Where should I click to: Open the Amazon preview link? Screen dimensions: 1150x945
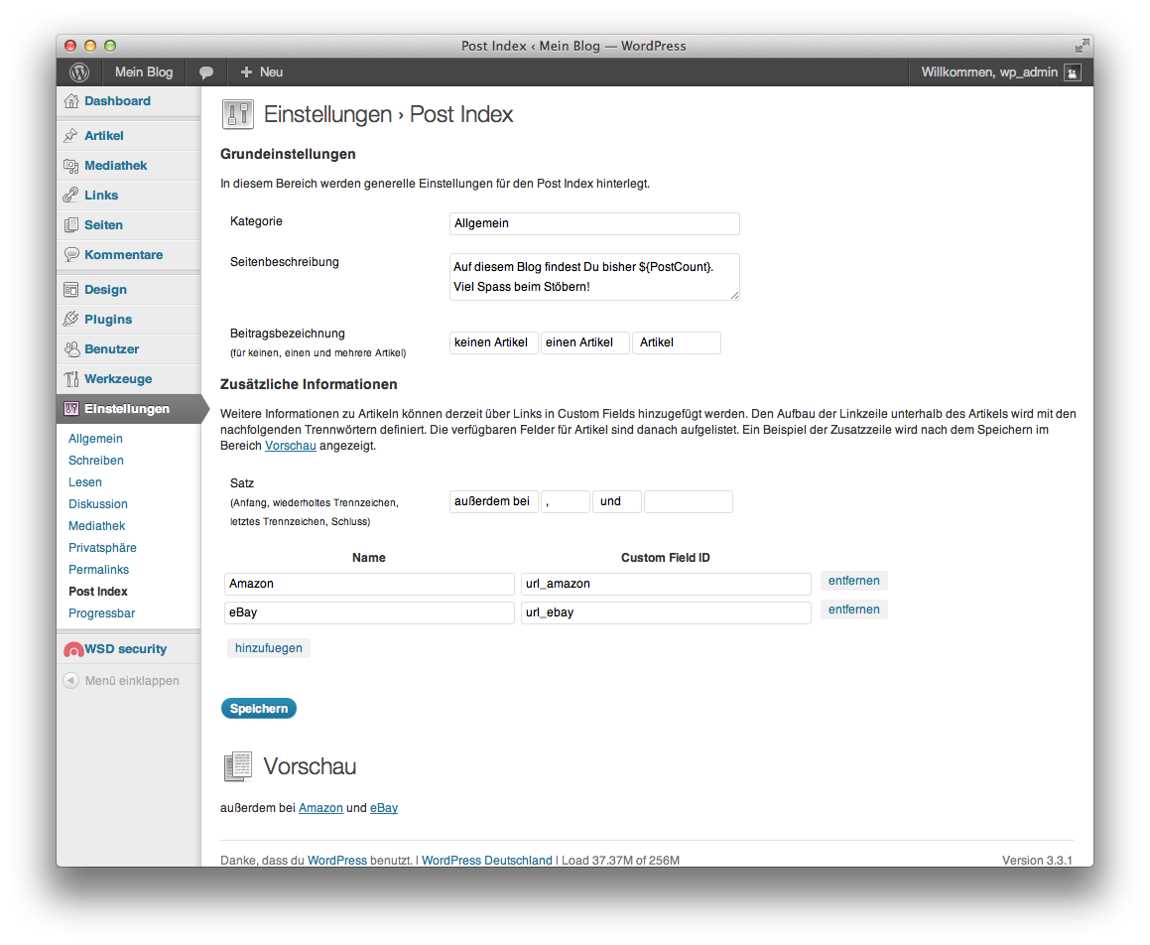pyautogui.click(x=320, y=809)
